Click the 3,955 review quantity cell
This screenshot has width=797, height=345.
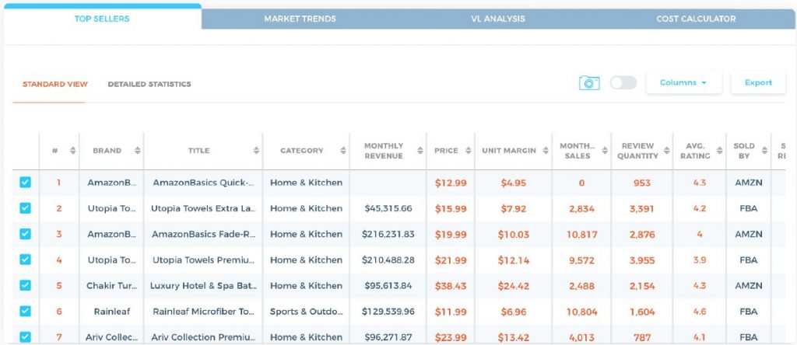[642, 260]
